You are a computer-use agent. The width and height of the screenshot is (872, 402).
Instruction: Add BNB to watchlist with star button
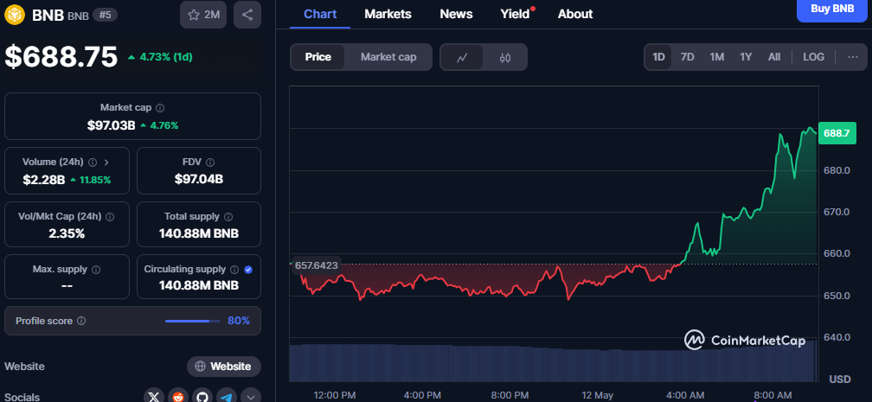pyautogui.click(x=203, y=15)
